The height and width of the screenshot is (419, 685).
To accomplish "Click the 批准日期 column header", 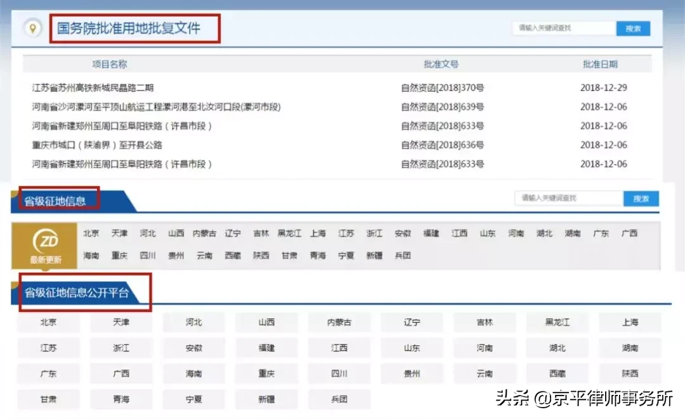I will tap(600, 63).
